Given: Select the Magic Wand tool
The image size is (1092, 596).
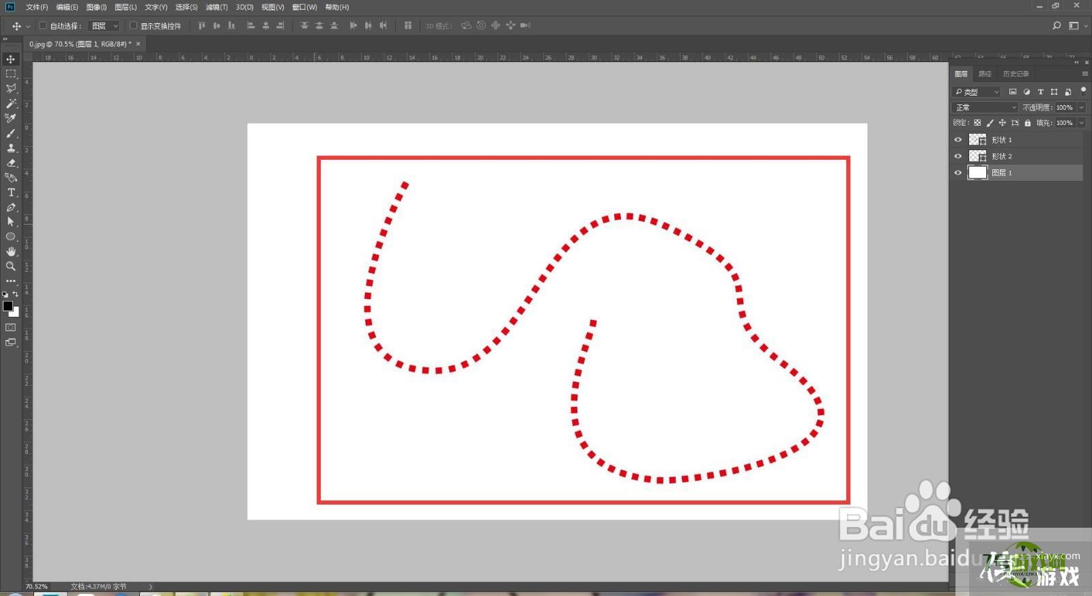Looking at the screenshot, I should (11, 104).
